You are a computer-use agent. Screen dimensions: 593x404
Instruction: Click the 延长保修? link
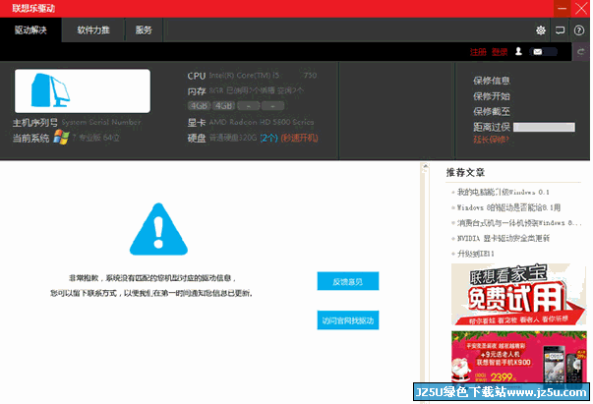pos(491,140)
